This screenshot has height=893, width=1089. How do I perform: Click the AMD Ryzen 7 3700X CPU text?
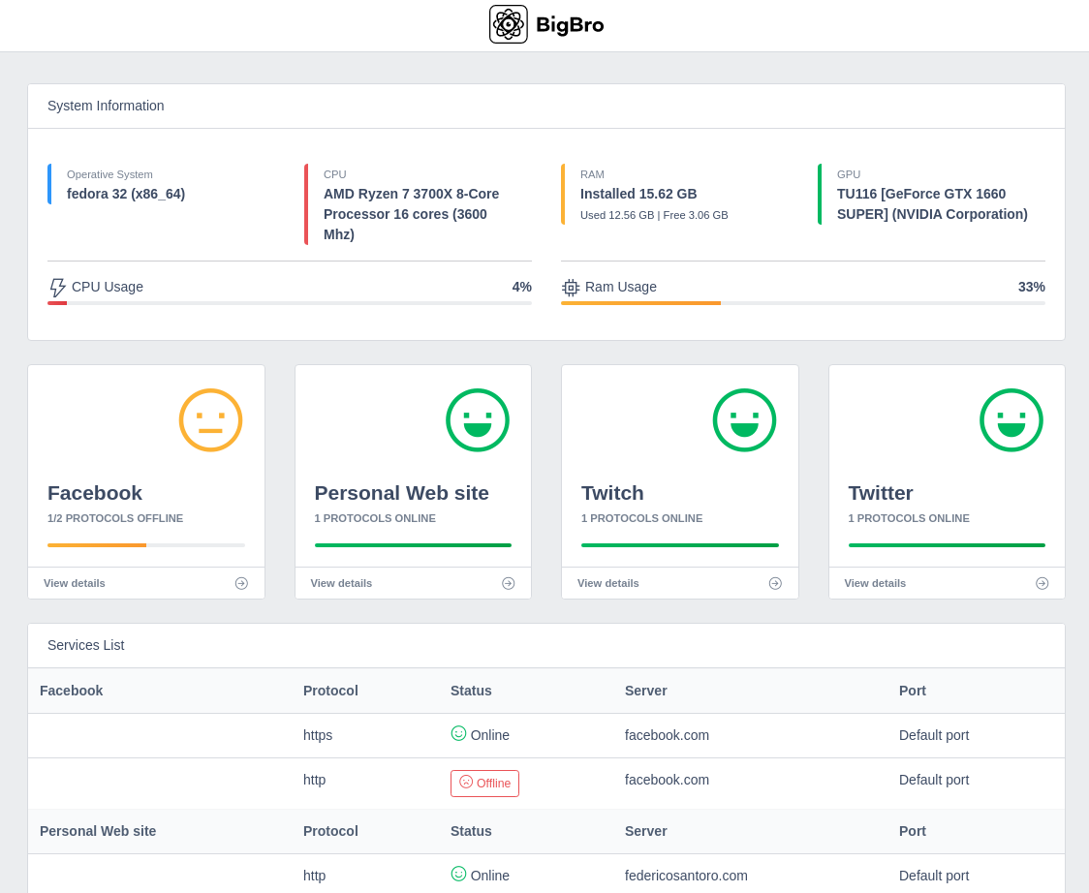click(411, 214)
